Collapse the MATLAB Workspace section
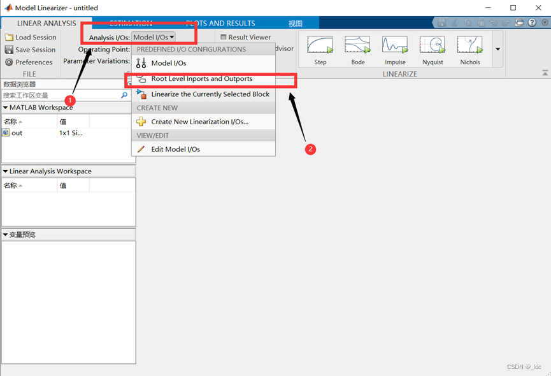551x376 pixels. (5, 108)
